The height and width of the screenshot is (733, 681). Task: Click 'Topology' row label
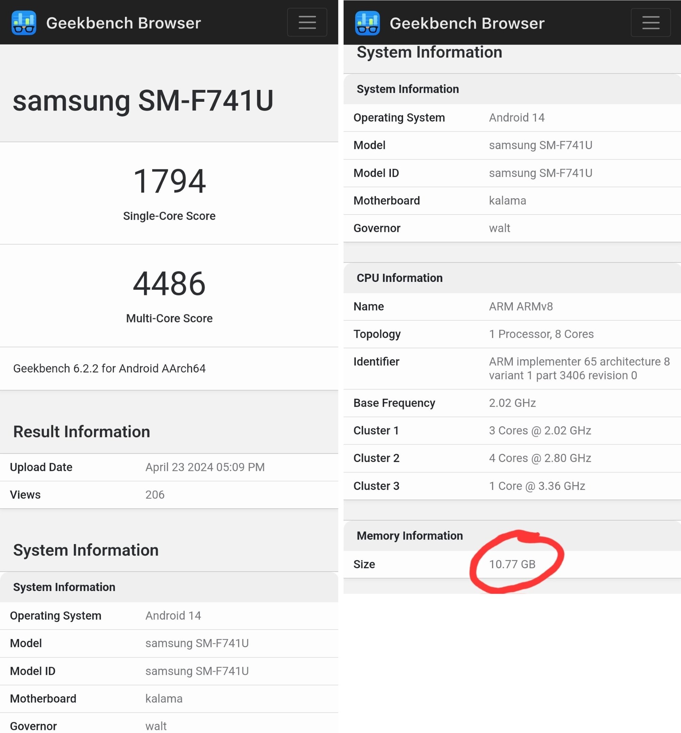pos(377,334)
